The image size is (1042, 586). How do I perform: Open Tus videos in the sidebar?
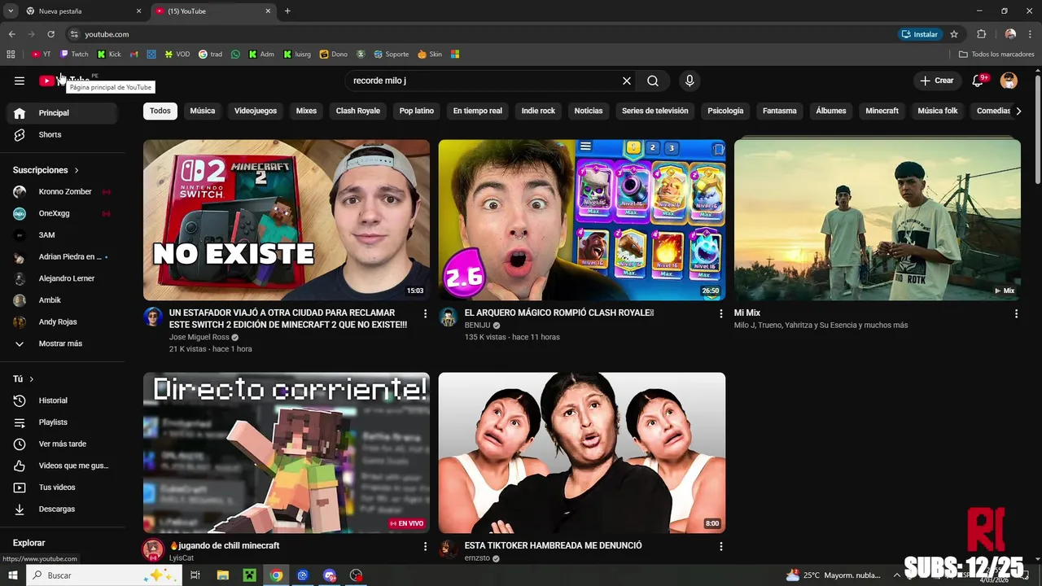[62, 488]
